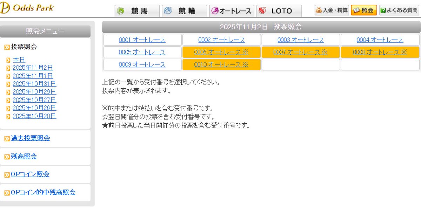The height and width of the screenshot is (213, 421).
Task: Open winning receipt 0006 オートレース ※
Action: pyautogui.click(x=221, y=52)
